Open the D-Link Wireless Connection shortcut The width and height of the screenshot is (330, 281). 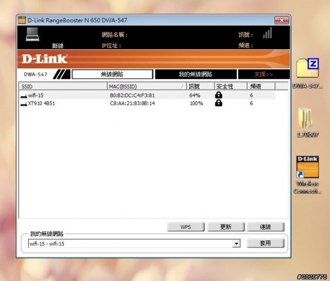[x=307, y=175]
